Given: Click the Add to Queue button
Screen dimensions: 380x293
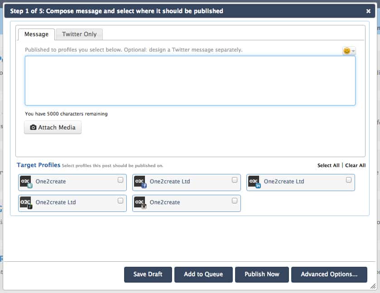Looking at the screenshot, I should tap(203, 274).
